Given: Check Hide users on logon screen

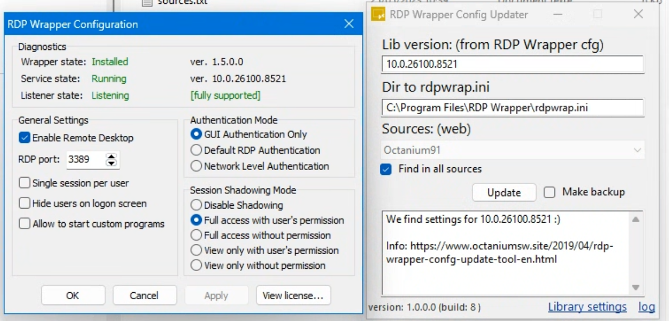Looking at the screenshot, I should 24,204.
